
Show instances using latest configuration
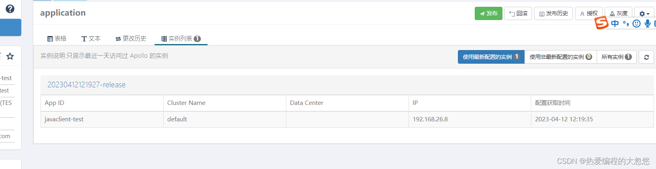point(491,57)
